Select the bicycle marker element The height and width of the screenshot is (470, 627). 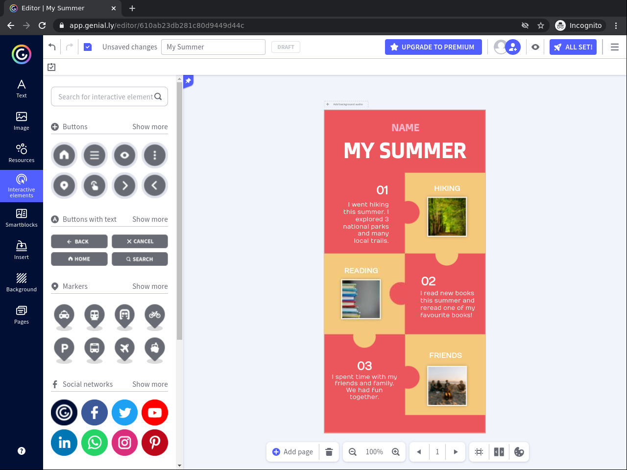(155, 317)
